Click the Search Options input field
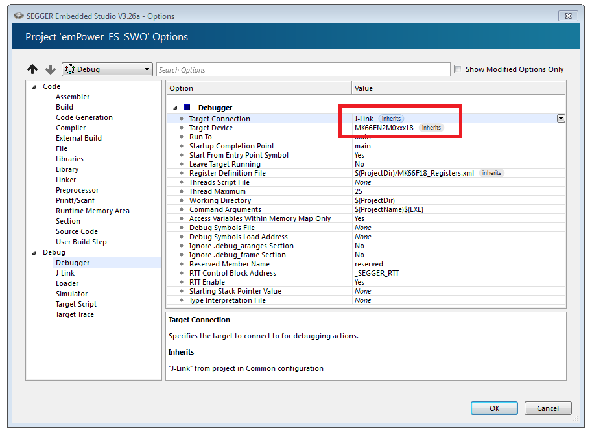The image size is (592, 435). 303,70
